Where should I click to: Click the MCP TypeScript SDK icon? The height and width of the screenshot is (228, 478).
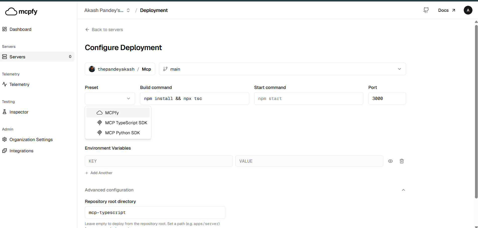point(100,123)
